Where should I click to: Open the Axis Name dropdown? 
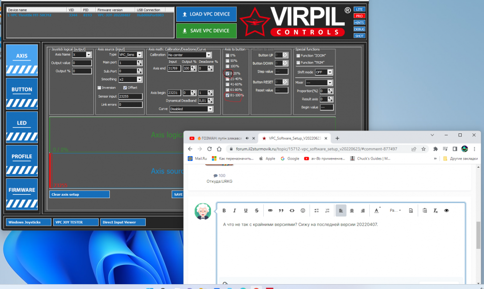(x=89, y=55)
